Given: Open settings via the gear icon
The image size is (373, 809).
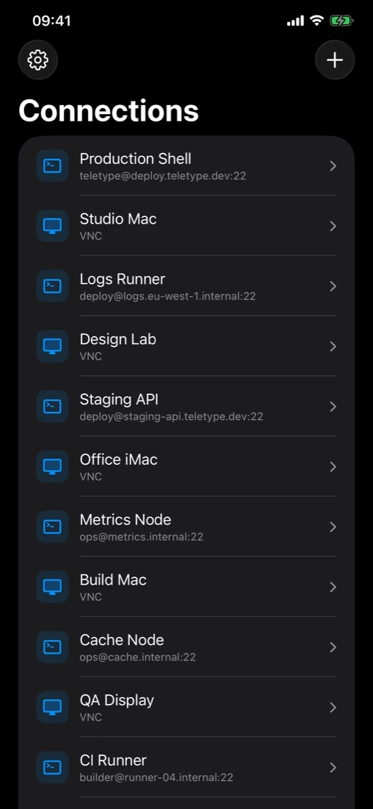Looking at the screenshot, I should tap(38, 60).
